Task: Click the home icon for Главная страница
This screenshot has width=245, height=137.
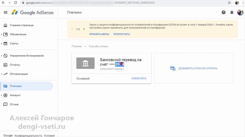Action: pyautogui.click(x=5, y=25)
